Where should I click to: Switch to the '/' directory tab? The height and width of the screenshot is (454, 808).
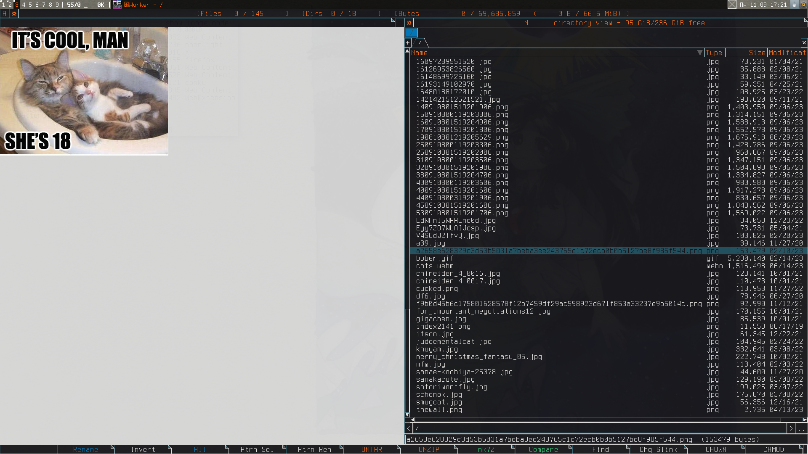pos(420,43)
